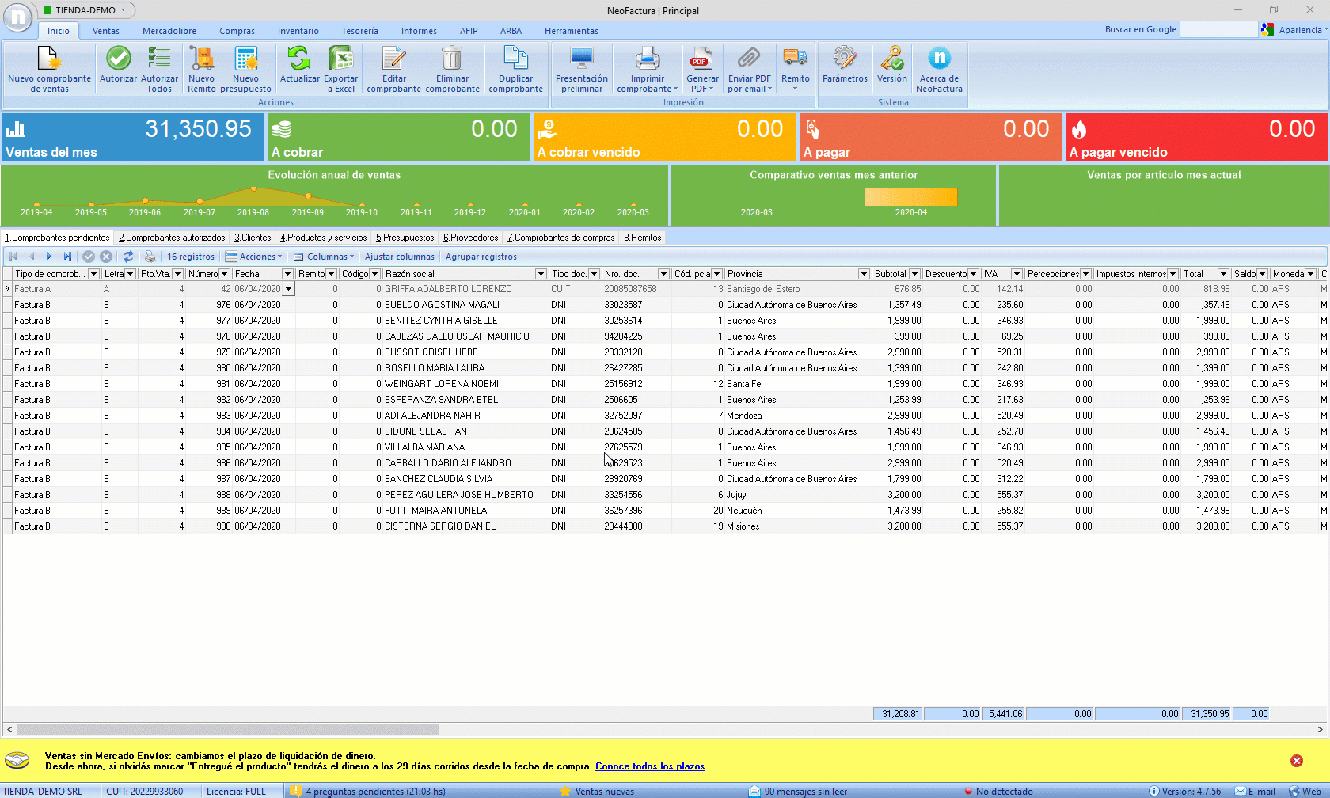Switch to the Mercadolibre ribbon tab
Viewport: 1330px width, 798px height.
pyautogui.click(x=169, y=31)
